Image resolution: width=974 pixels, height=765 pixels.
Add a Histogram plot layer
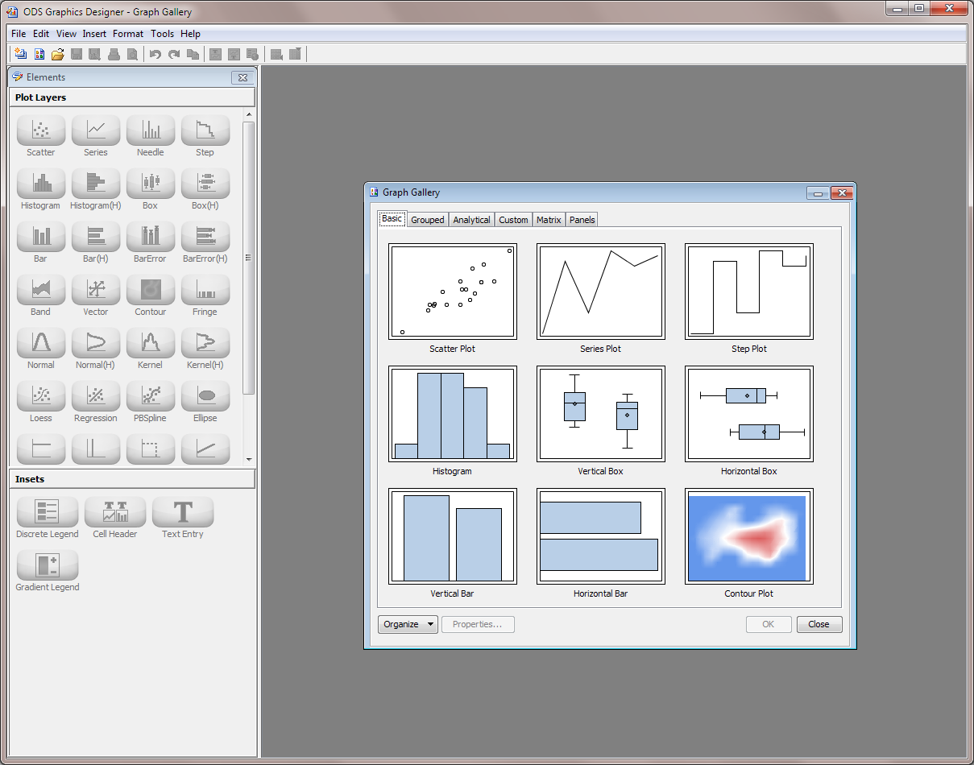pos(40,182)
